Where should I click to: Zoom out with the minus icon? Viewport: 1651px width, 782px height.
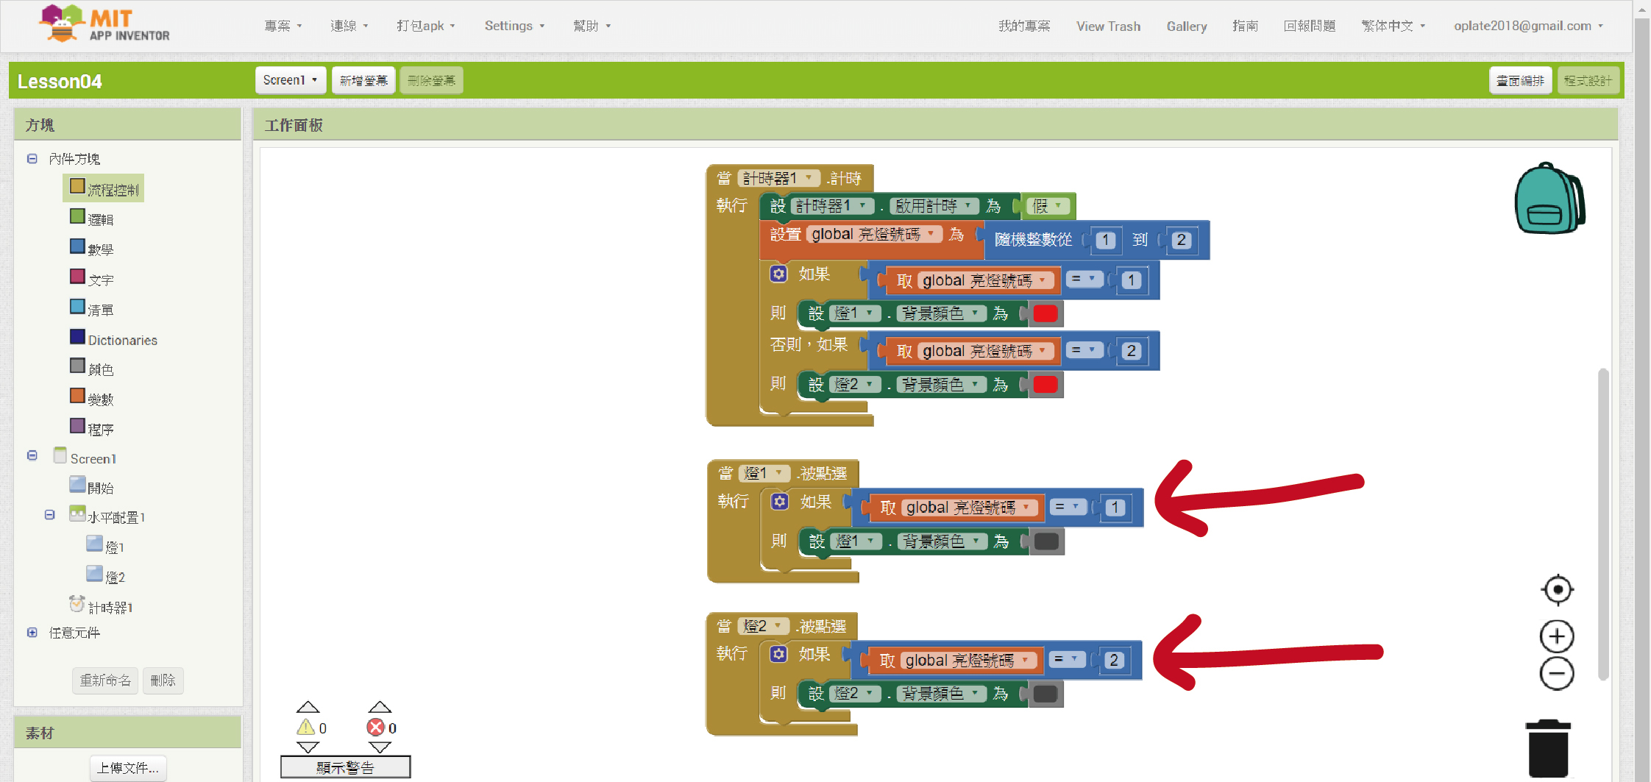point(1557,673)
